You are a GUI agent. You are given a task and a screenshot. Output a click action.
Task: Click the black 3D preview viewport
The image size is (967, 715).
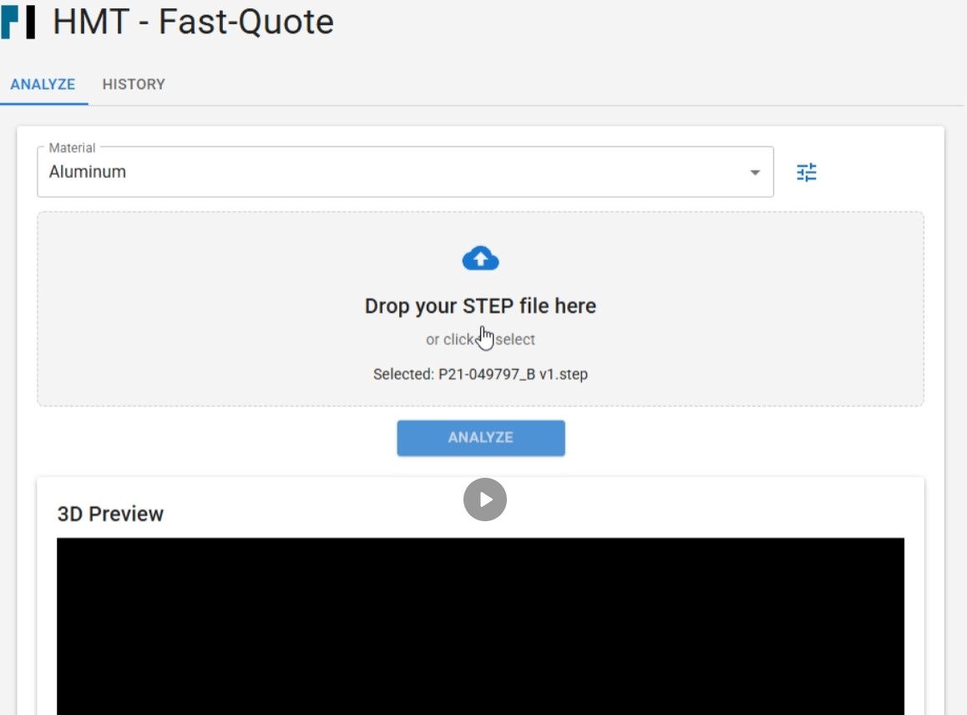pyautogui.click(x=480, y=626)
